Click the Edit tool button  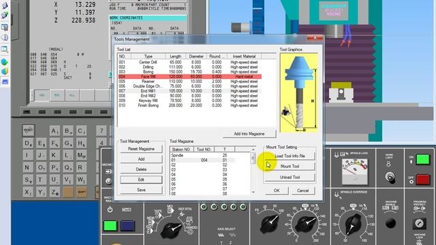click(x=141, y=180)
